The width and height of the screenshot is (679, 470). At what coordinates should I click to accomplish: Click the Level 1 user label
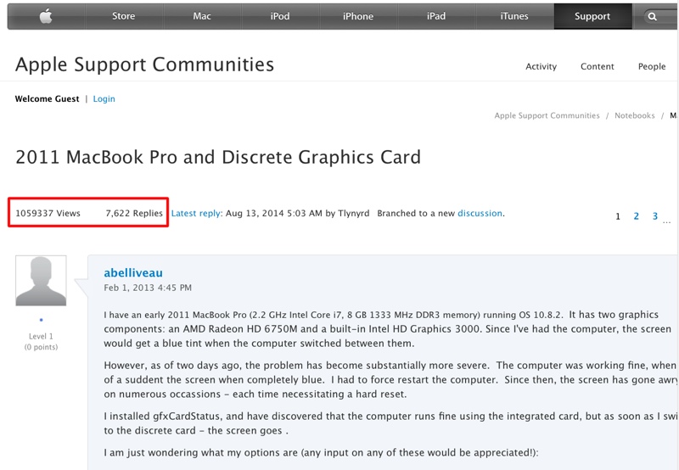[41, 336]
